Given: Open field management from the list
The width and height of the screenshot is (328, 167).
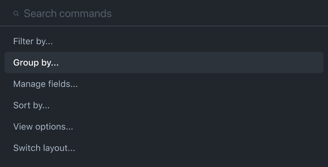Looking at the screenshot, I should pos(45,84).
